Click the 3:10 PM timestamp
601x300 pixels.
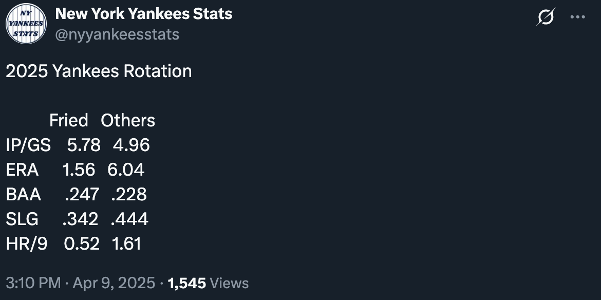pyautogui.click(x=33, y=283)
